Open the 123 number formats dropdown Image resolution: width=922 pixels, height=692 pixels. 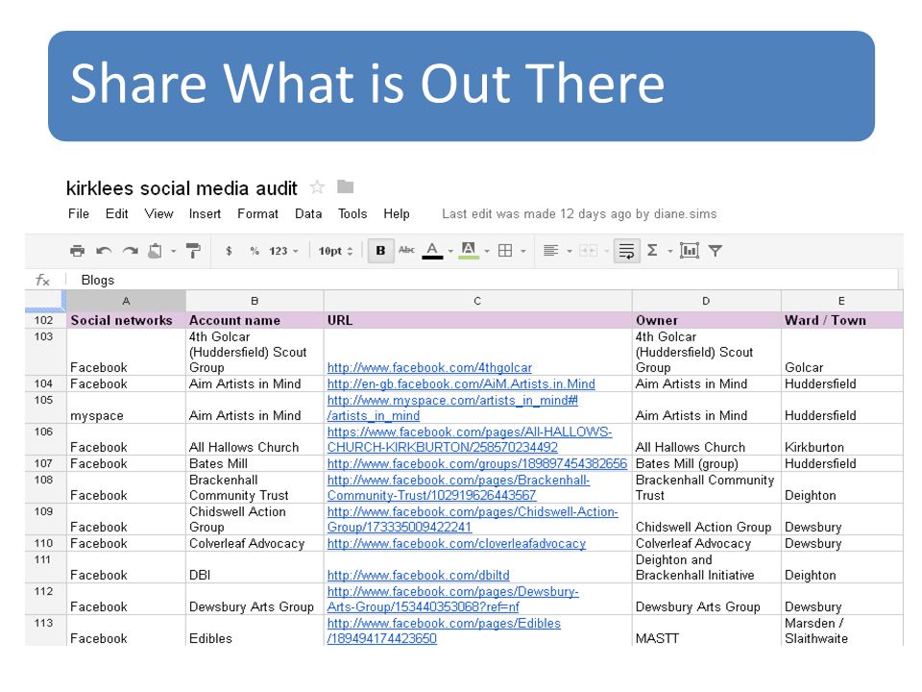[283, 251]
